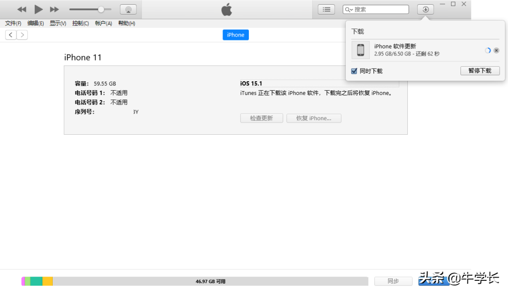Click the 恢复 iPhone 按钮
Image resolution: width=508 pixels, height=293 pixels.
tap(314, 118)
